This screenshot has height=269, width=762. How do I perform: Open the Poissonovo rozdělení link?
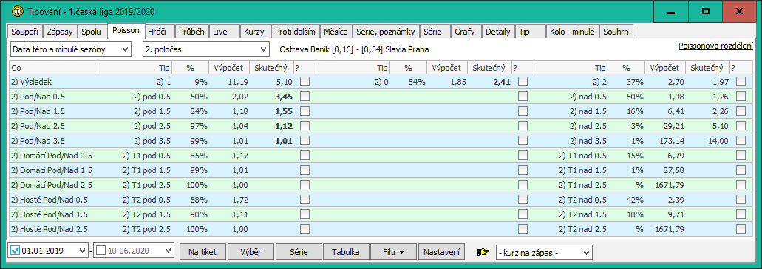(715, 46)
